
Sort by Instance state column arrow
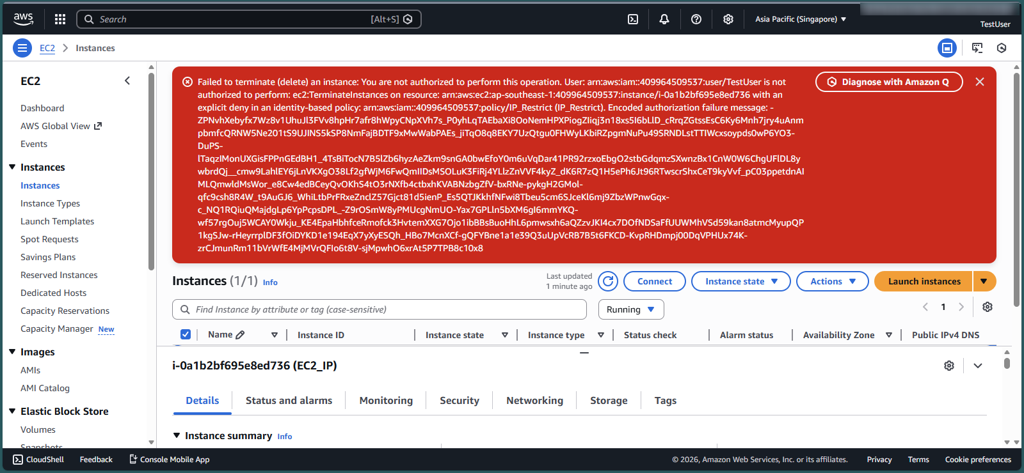[505, 335]
